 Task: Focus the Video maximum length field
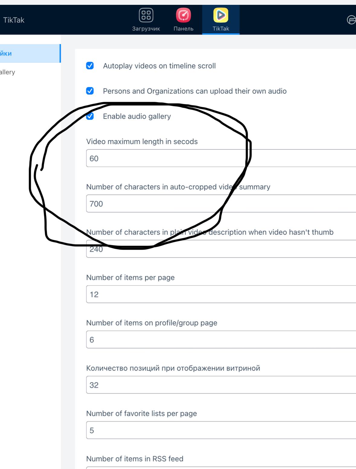[x=220, y=158]
